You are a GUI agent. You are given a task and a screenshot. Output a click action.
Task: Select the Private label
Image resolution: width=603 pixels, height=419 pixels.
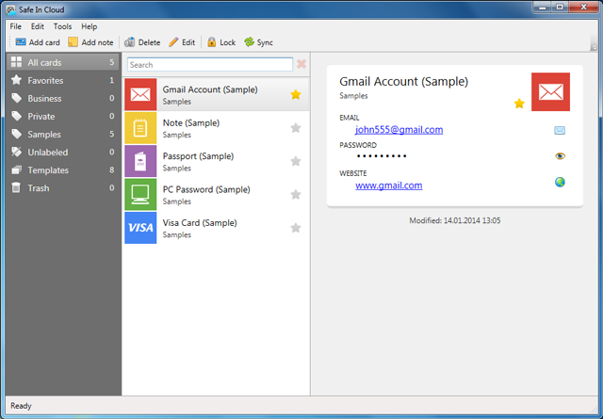pyautogui.click(x=63, y=116)
